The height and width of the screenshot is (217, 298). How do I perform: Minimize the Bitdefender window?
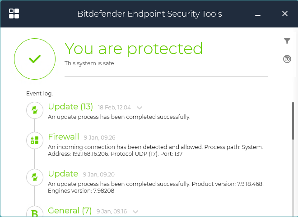[258, 14]
